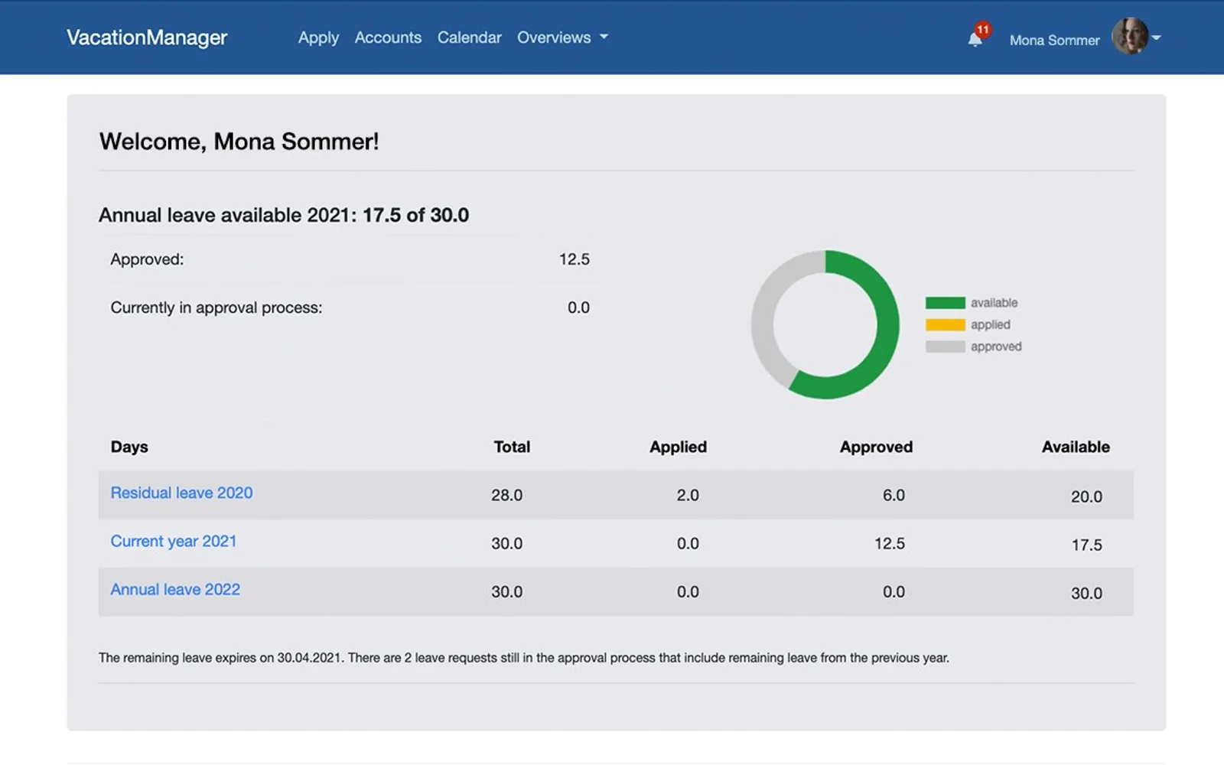Image resolution: width=1224 pixels, height=765 pixels.
Task: Go to the Apply page
Action: (318, 37)
